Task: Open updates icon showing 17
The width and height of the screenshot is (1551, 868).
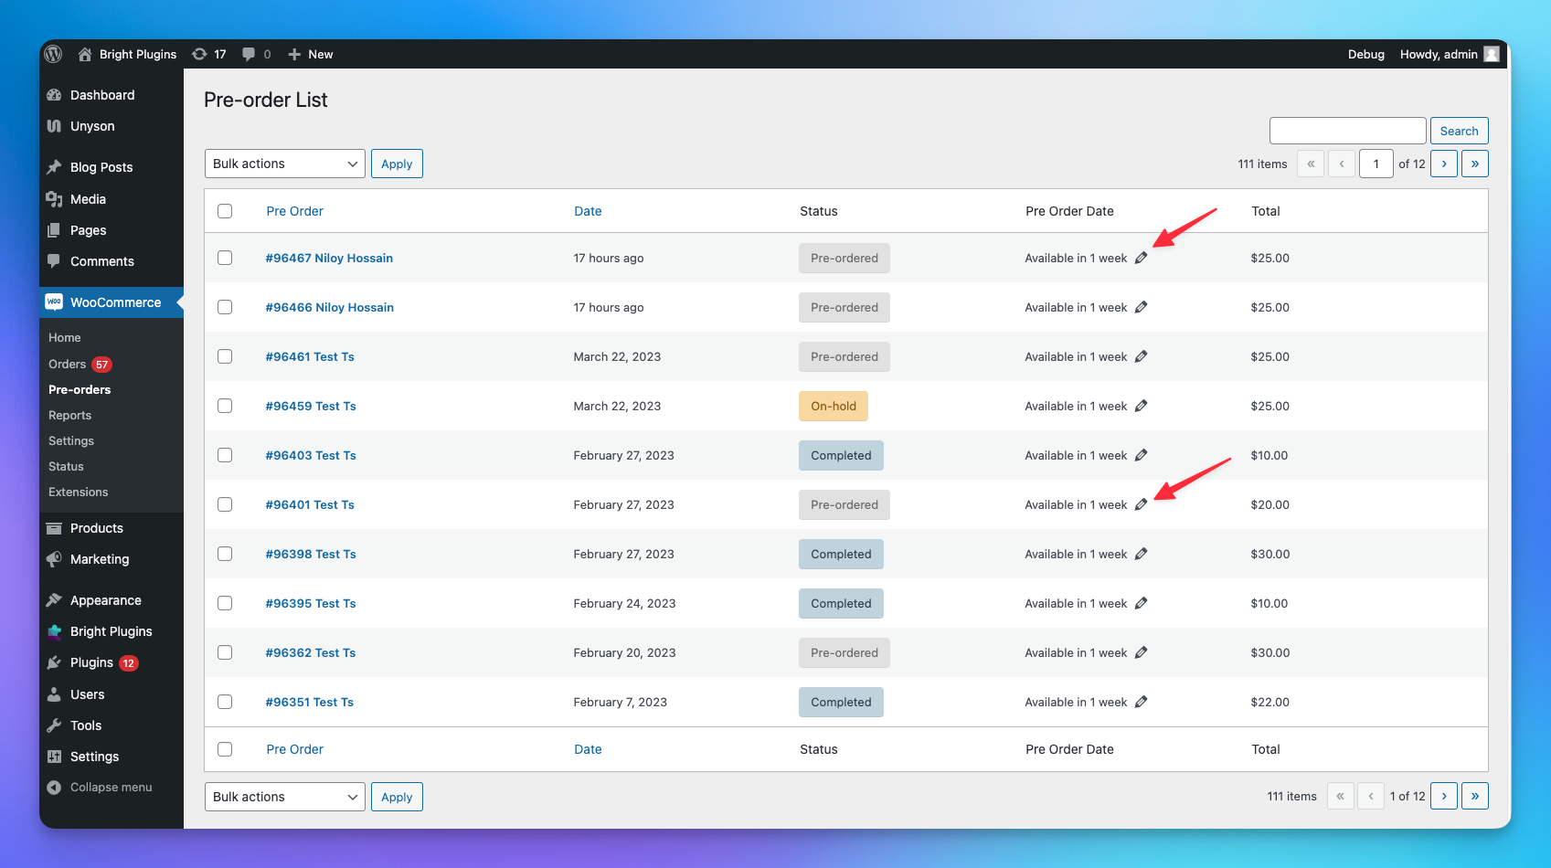Action: click(200, 55)
